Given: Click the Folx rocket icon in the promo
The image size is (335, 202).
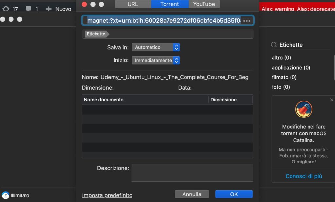Looking at the screenshot, I should (x=304, y=109).
